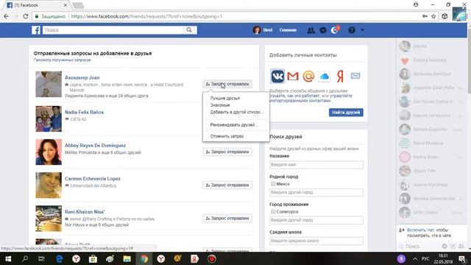Screen dimensions: 471x265
Task: Focus the Название name input field
Action: pyautogui.click(x=316, y=165)
